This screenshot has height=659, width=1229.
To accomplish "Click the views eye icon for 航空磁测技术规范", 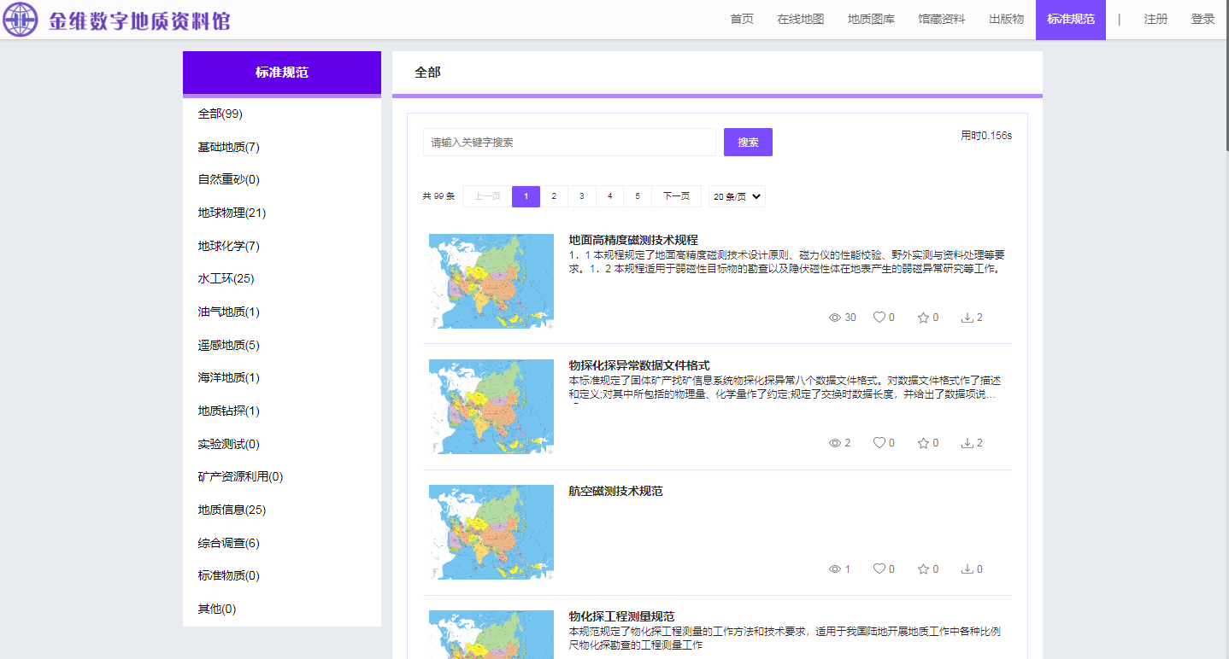I will 835,569.
